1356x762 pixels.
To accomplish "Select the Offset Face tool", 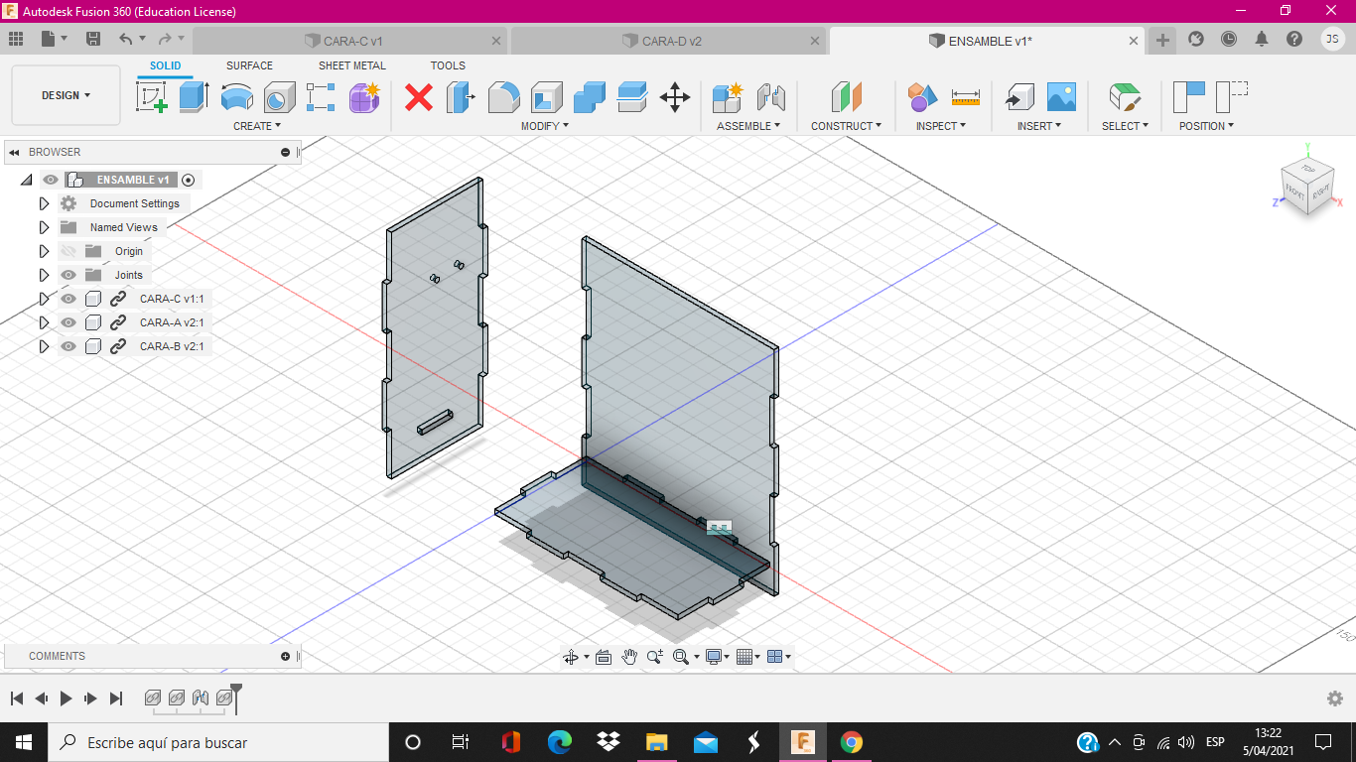I will [632, 97].
